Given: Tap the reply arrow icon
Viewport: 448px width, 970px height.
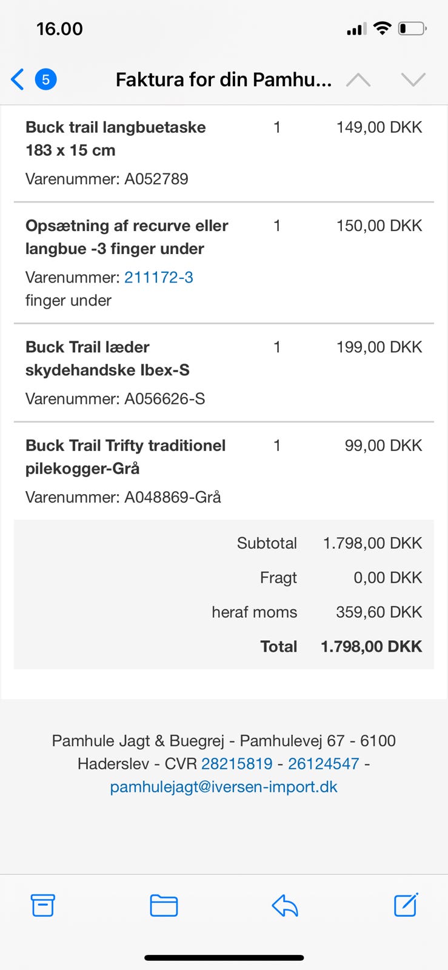Looking at the screenshot, I should pos(284,906).
